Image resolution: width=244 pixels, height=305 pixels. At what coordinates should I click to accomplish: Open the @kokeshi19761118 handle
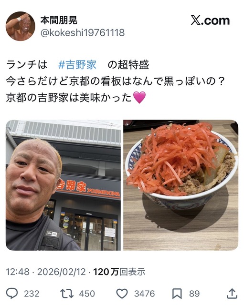[83, 33]
